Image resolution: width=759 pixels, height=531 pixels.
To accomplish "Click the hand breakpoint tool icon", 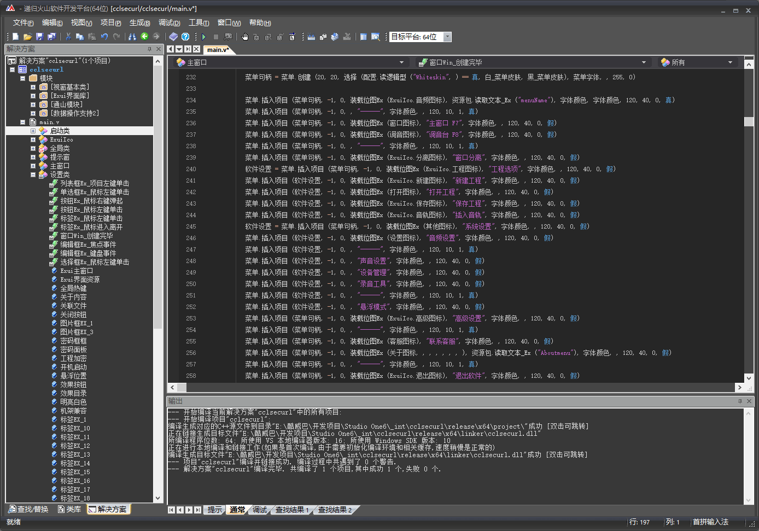I will pos(244,37).
